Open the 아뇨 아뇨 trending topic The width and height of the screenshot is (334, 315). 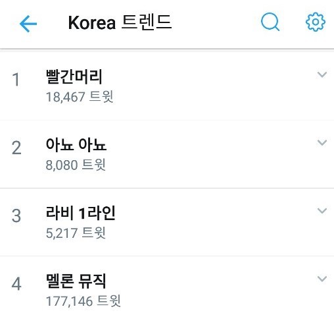tap(76, 144)
